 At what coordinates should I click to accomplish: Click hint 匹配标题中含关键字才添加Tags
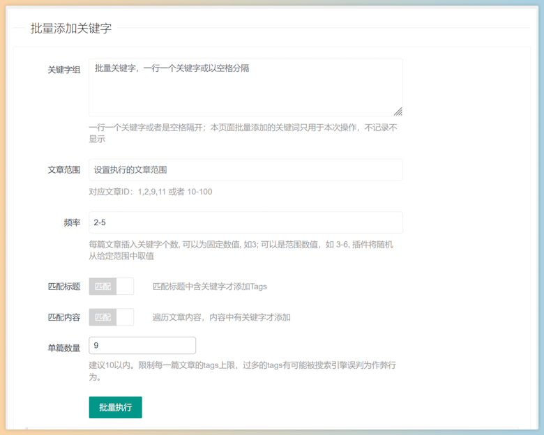click(x=209, y=287)
